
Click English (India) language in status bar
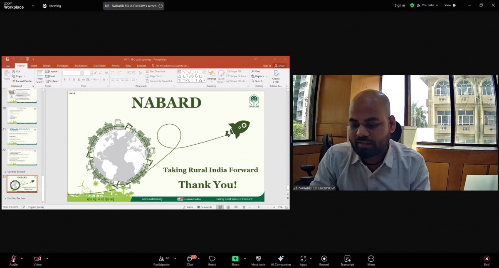(x=36, y=207)
